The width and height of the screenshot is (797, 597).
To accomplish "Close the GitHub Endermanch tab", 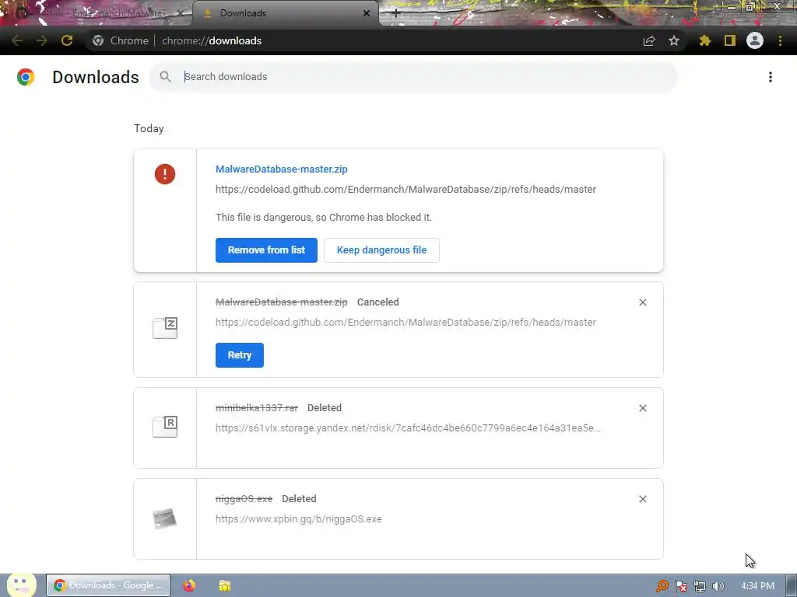I will coord(181,13).
